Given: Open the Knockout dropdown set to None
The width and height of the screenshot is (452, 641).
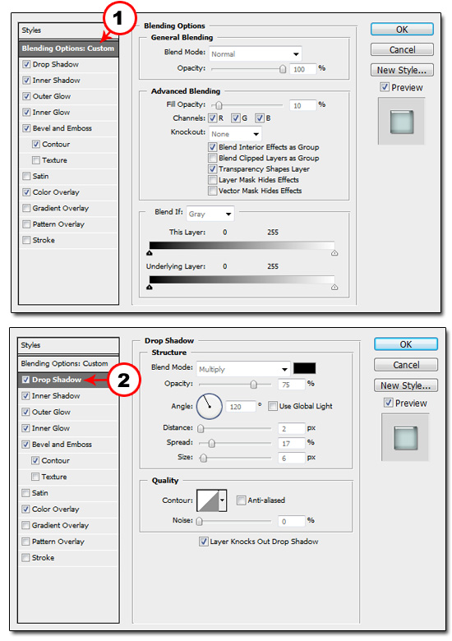Looking at the screenshot, I should pyautogui.click(x=235, y=134).
